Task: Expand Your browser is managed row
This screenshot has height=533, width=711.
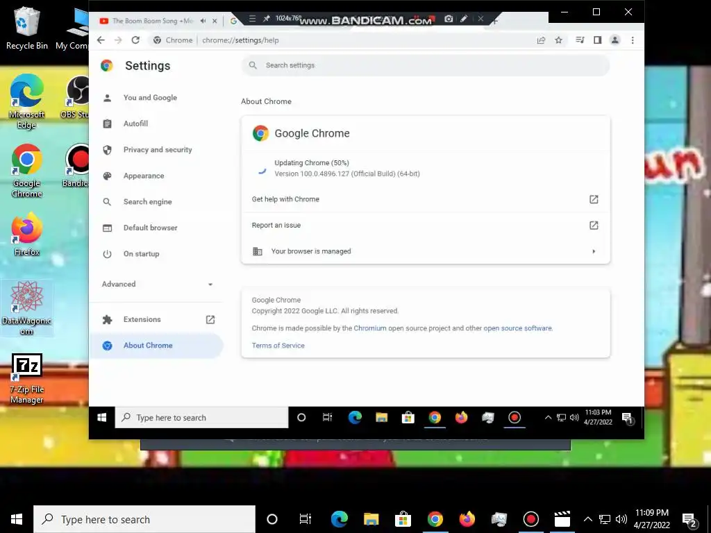Action: pos(426,251)
